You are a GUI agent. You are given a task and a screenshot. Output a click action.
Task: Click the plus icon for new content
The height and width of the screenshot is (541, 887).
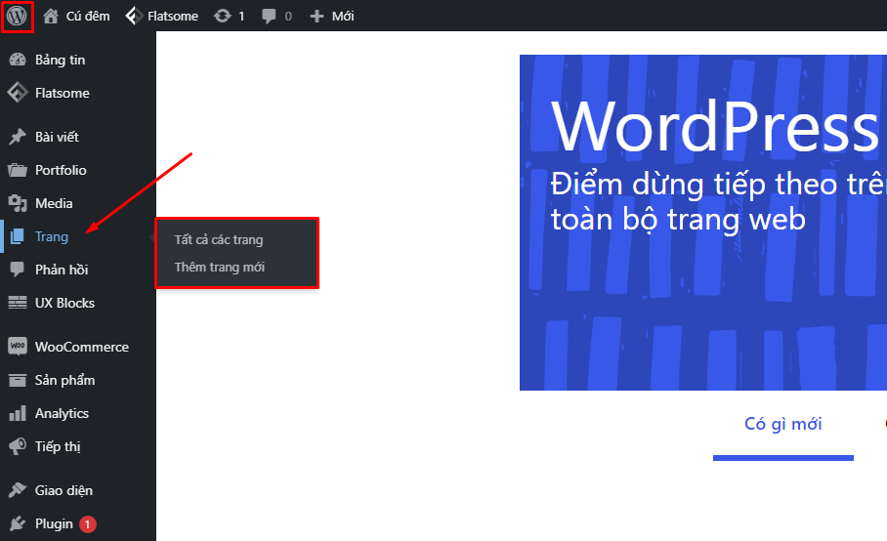pyautogui.click(x=317, y=16)
